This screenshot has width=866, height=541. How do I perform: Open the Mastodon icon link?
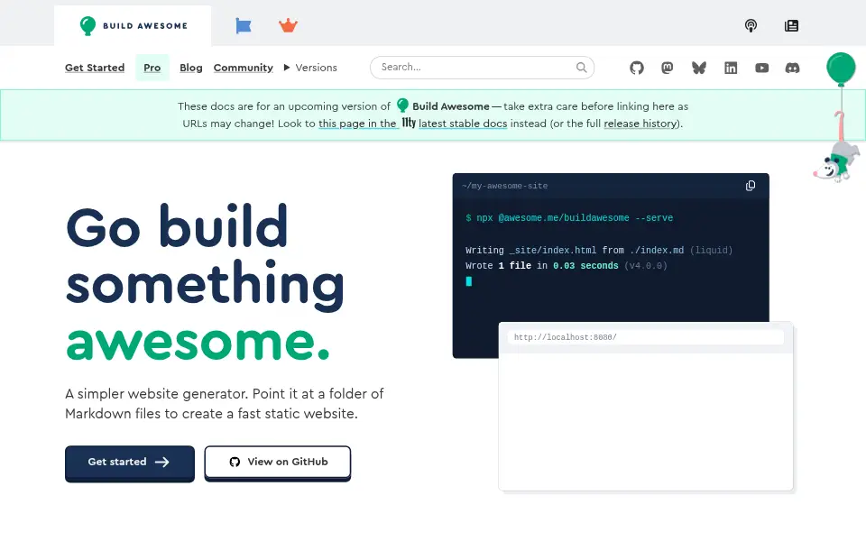click(668, 68)
